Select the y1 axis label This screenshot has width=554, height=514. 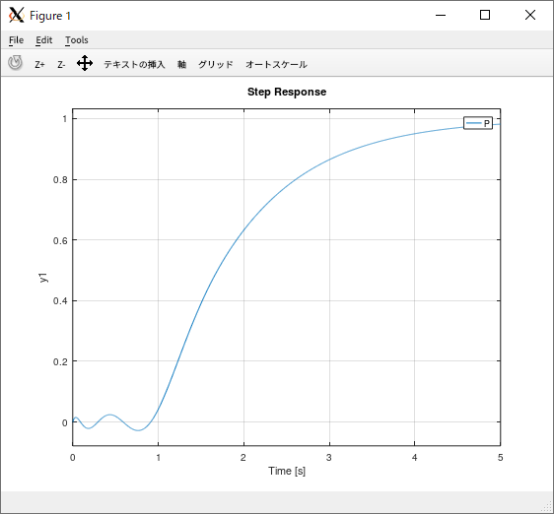(x=42, y=278)
